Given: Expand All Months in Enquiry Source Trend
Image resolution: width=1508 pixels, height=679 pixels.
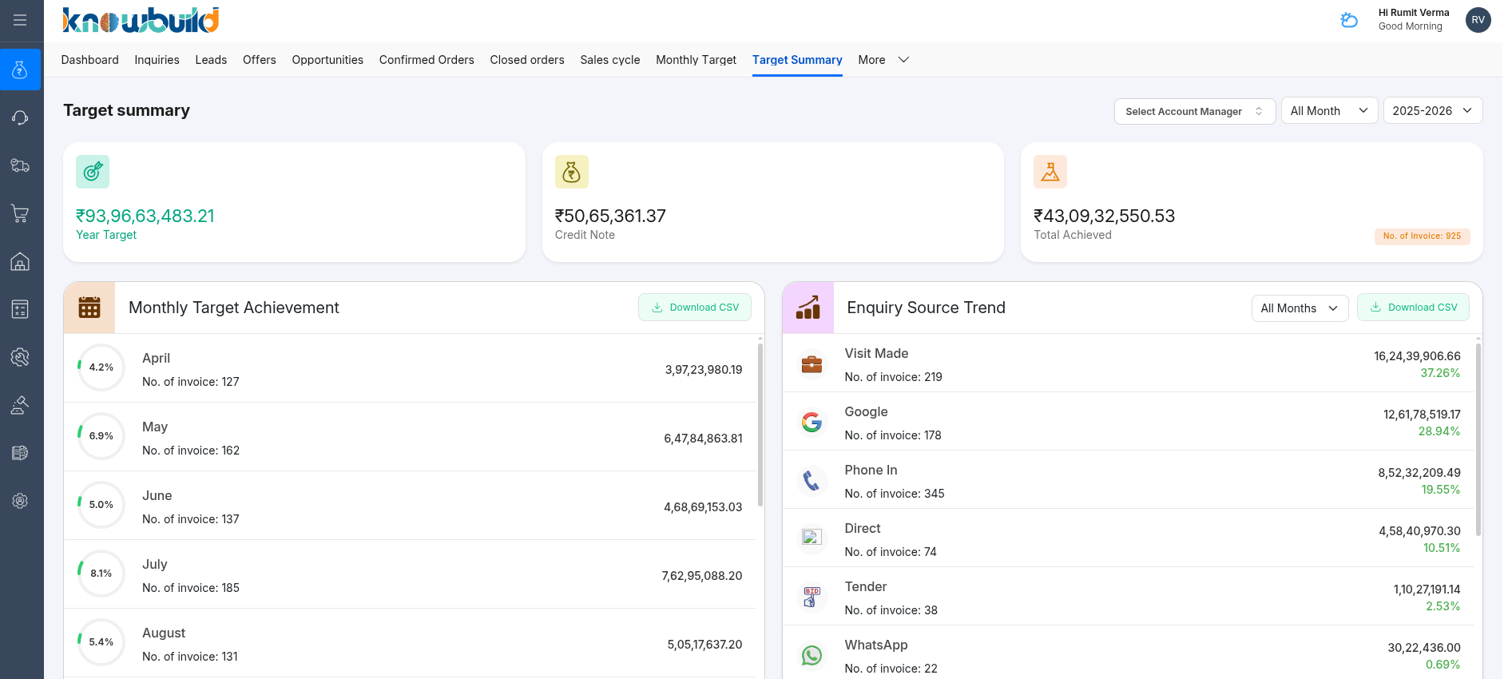Looking at the screenshot, I should [1299, 308].
